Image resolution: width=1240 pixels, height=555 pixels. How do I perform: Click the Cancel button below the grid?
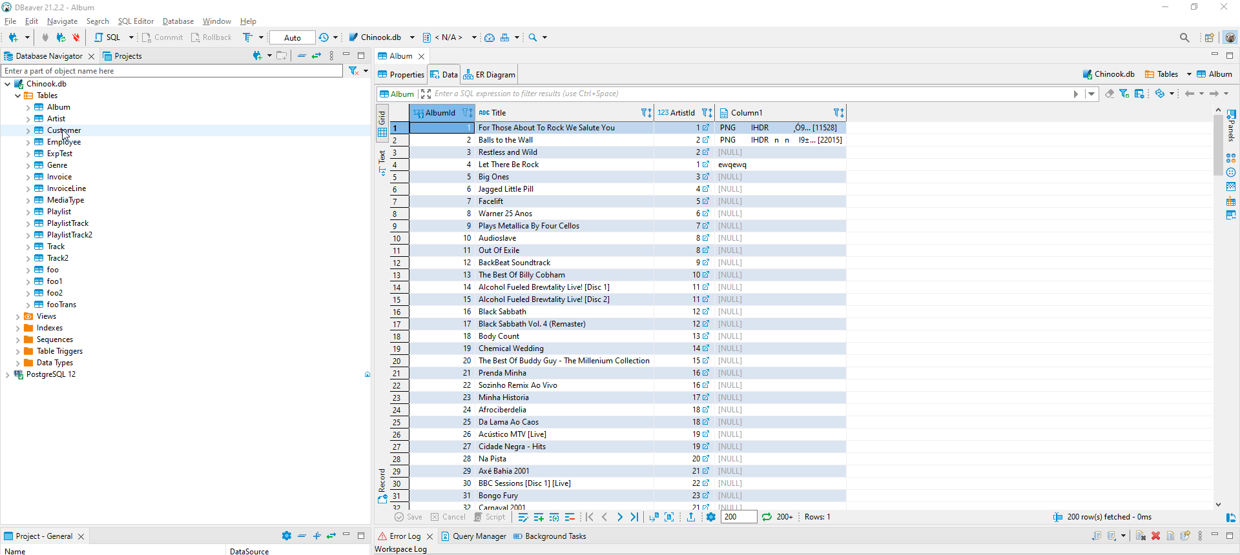click(448, 517)
